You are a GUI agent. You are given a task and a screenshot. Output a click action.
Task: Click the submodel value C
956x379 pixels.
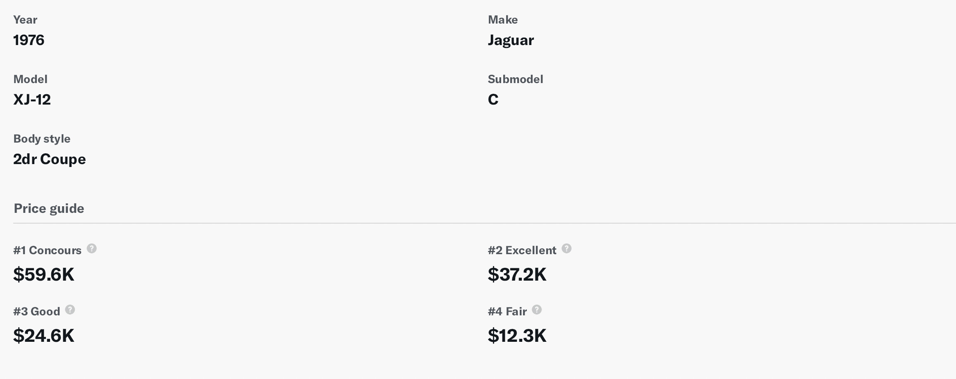(493, 100)
